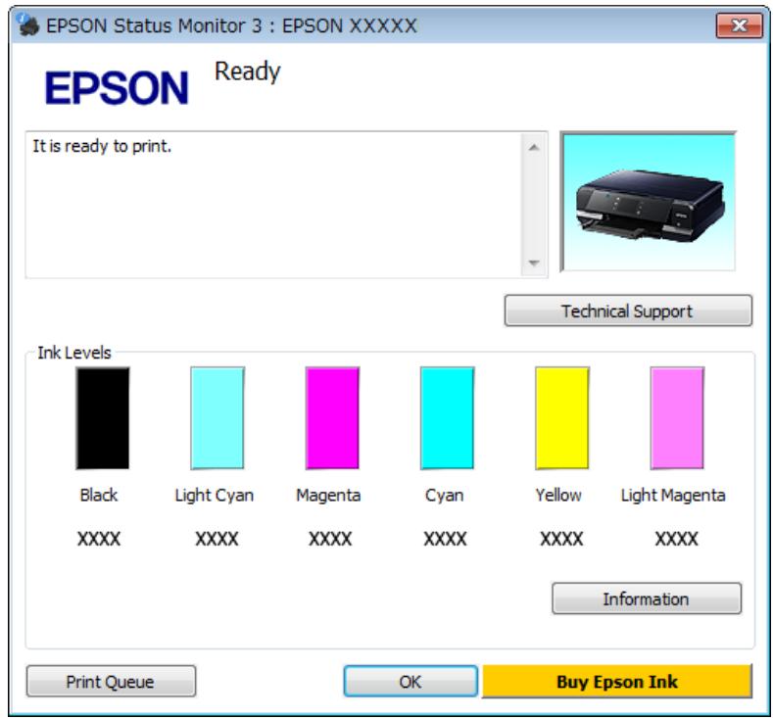Click the scroll up arrow in message box

tap(533, 147)
